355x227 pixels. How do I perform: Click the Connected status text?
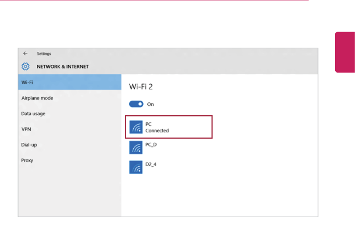pos(157,131)
